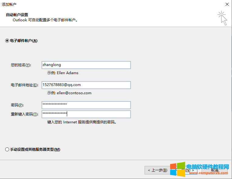Place cursor in 重新键入密码 field
This screenshot has width=232, height=179.
86,114
